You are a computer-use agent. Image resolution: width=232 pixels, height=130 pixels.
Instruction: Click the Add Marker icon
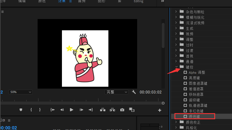tap(21, 110)
